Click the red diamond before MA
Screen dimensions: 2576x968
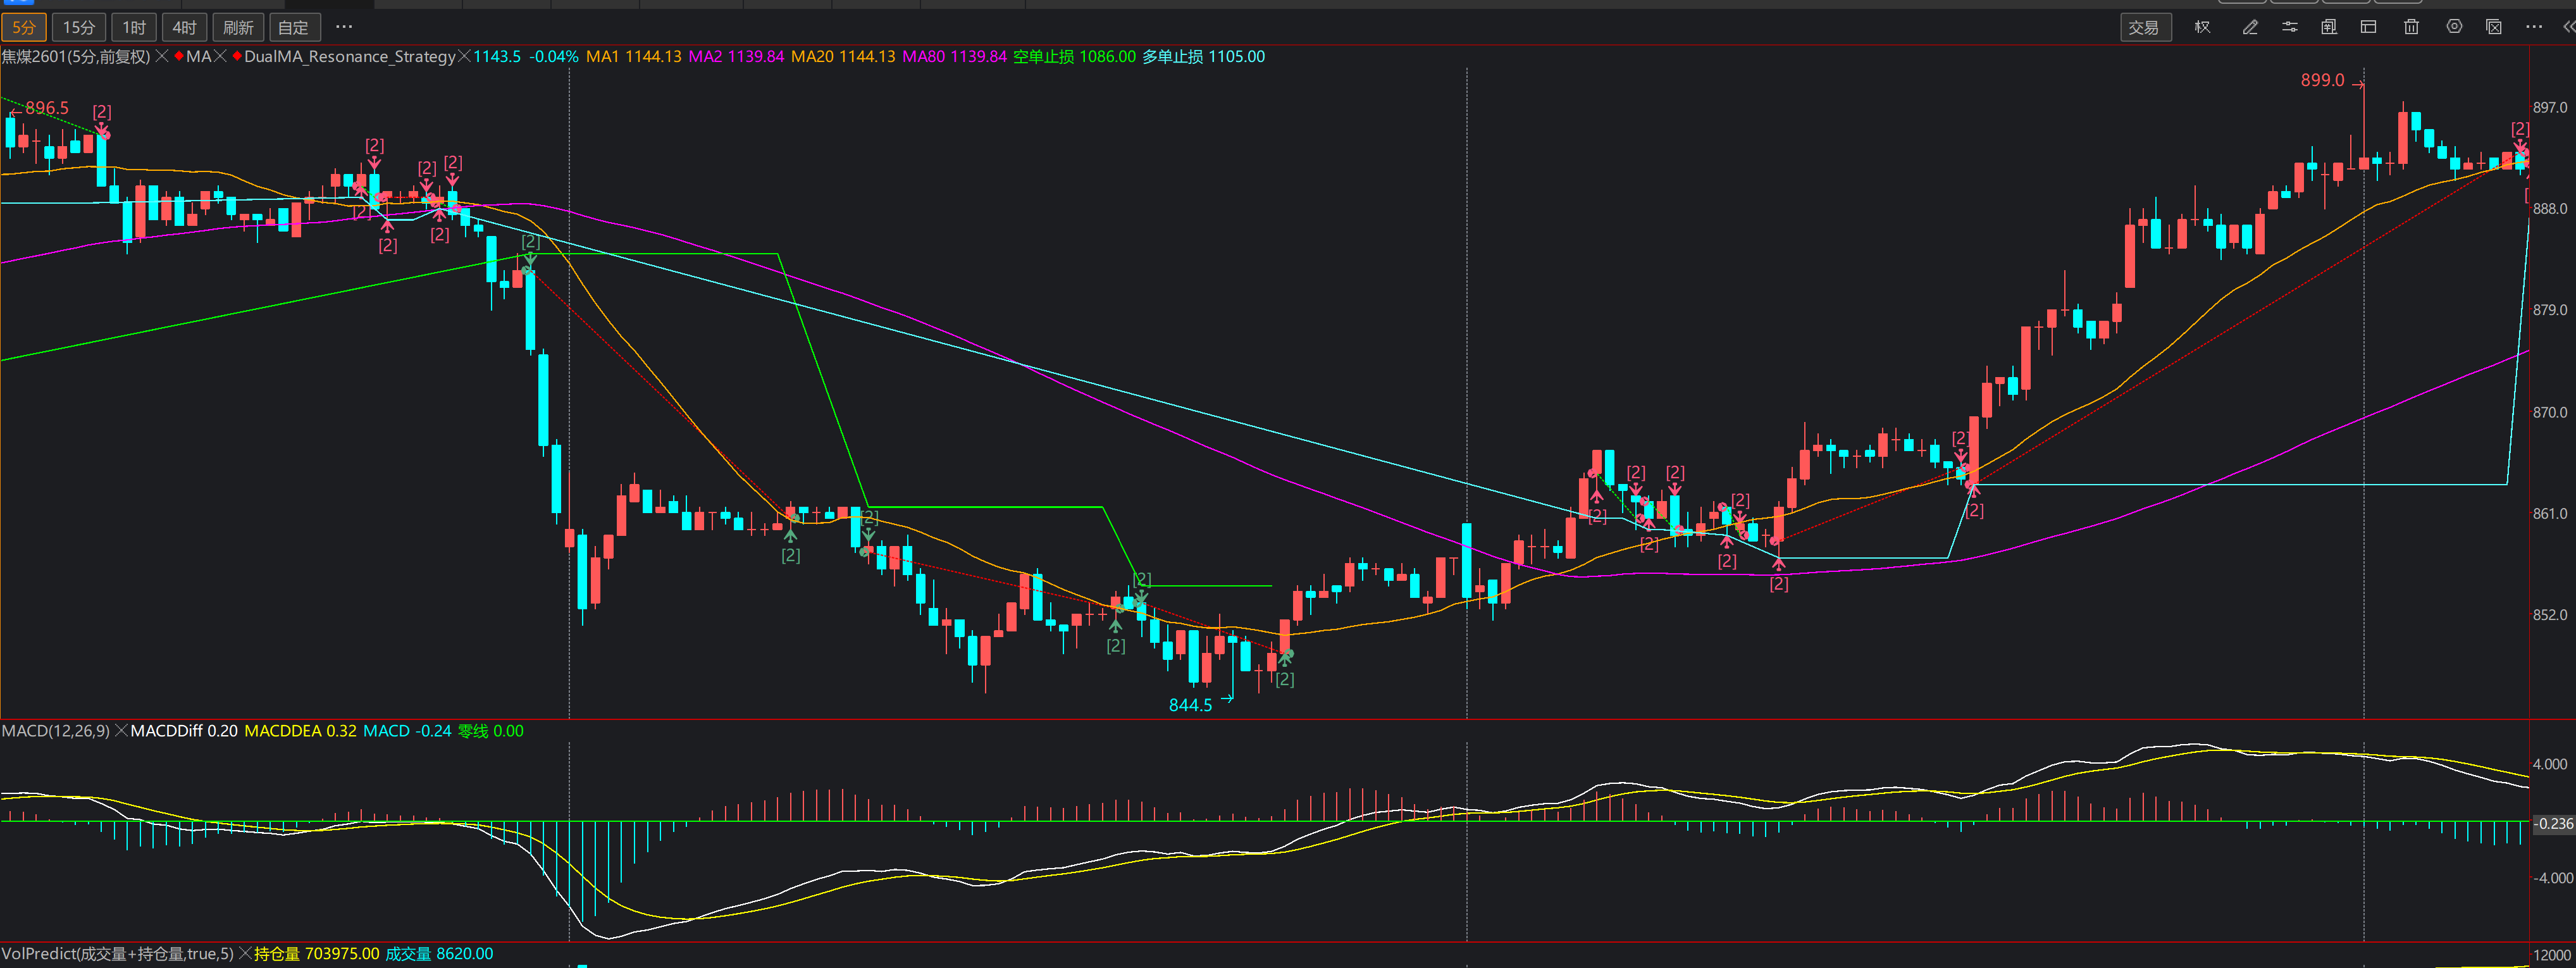179,57
